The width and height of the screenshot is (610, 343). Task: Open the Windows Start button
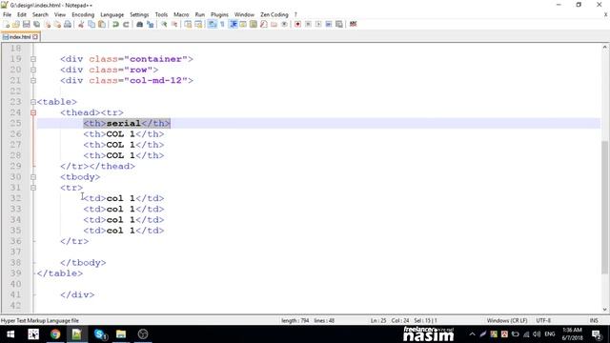point(10,334)
